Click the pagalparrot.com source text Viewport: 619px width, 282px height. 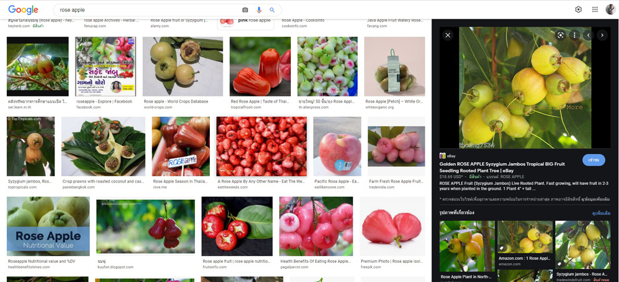tap(295, 267)
